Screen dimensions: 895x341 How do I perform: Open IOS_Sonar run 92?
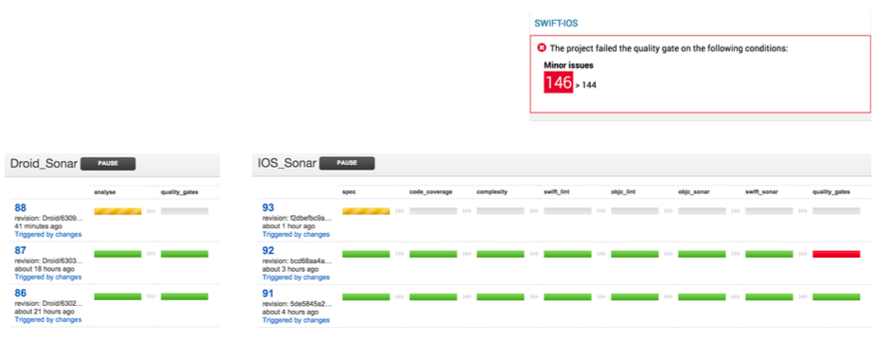point(268,250)
